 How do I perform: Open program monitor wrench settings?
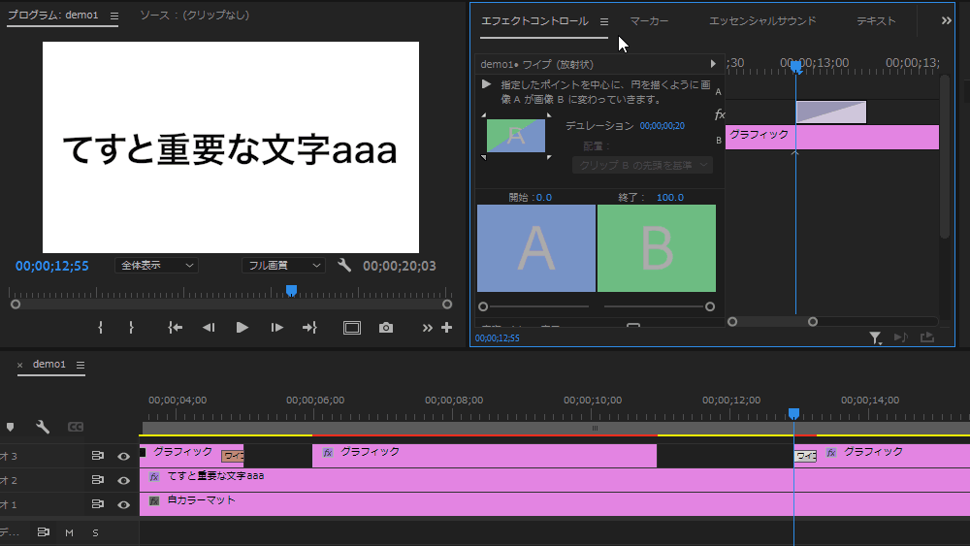344,266
